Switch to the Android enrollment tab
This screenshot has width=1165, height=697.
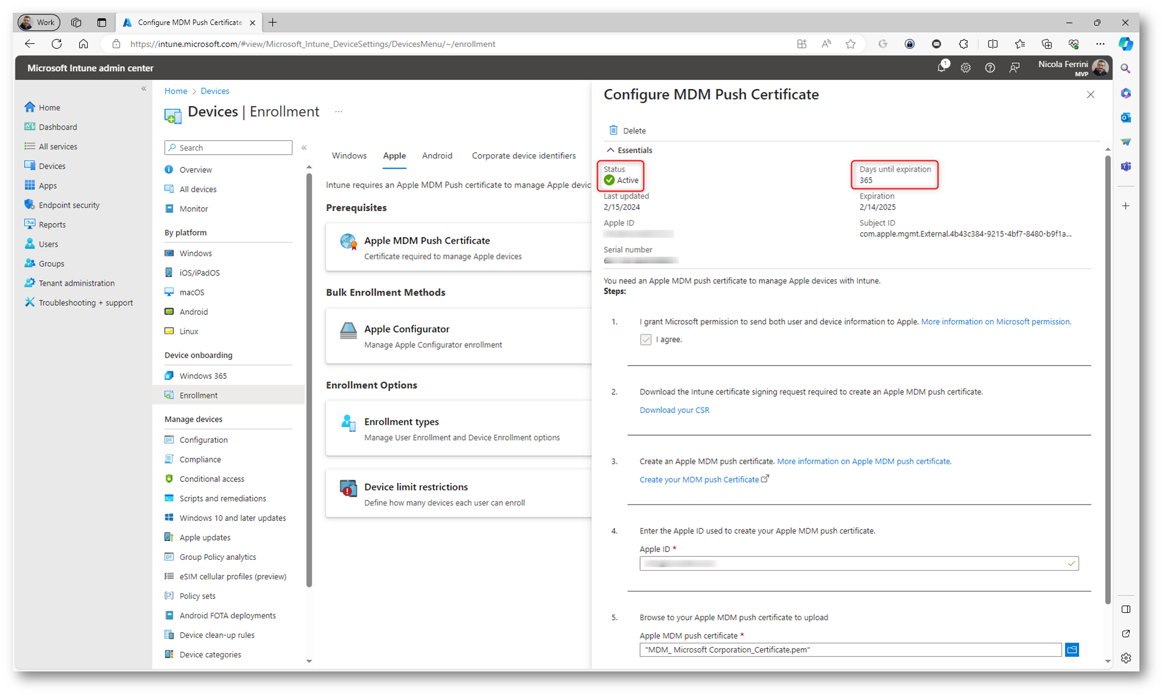pyautogui.click(x=437, y=155)
